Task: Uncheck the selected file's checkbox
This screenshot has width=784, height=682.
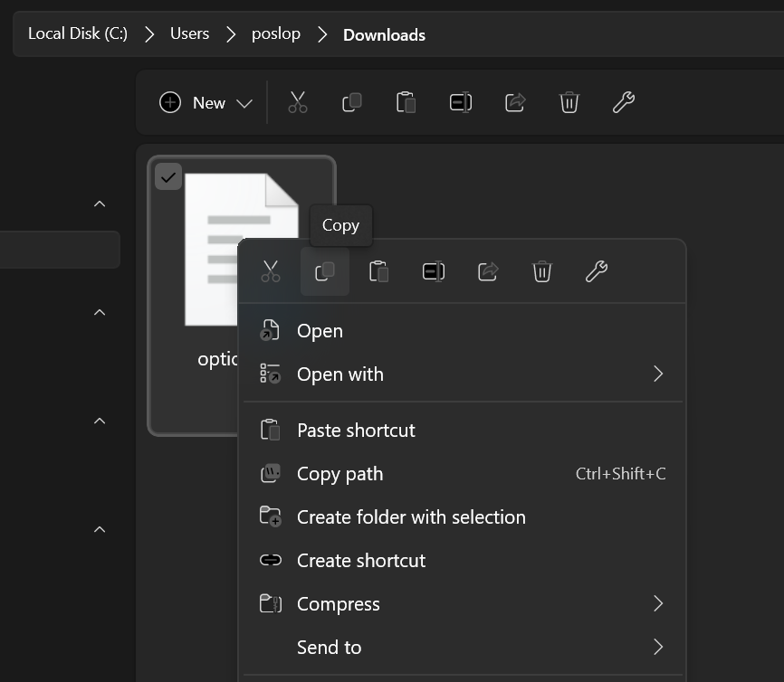Action: point(168,176)
